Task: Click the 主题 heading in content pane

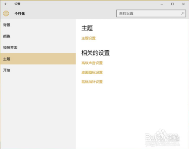Action: [x=87, y=28]
